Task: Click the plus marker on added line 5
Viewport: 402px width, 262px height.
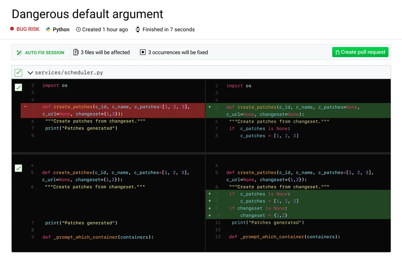Action: click(x=210, y=107)
